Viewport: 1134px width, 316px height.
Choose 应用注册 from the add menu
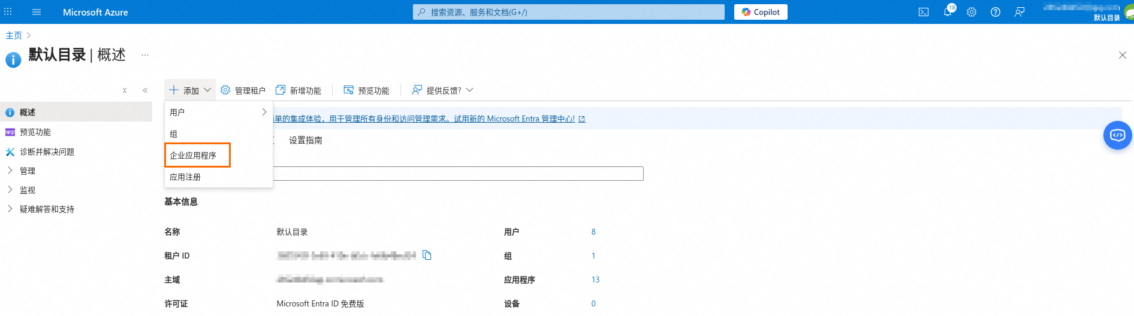pyautogui.click(x=219, y=177)
